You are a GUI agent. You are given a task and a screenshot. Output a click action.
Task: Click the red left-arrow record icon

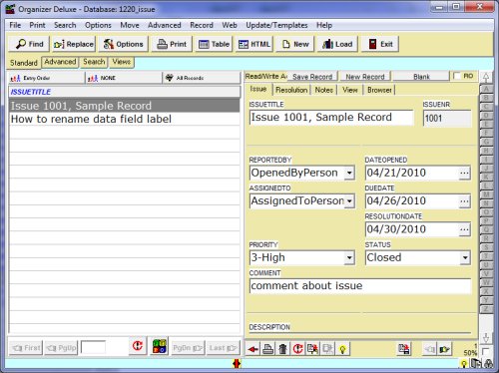tap(252, 349)
